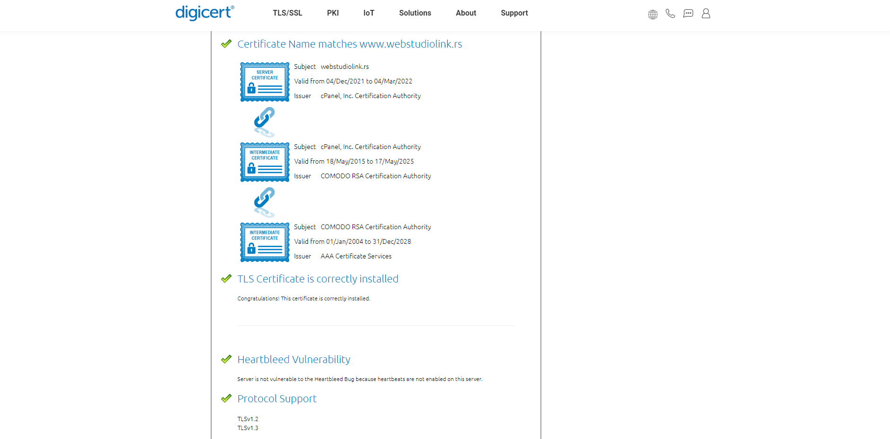Click chain link icon below cPanel intermediate certificate
Image resolution: width=890 pixels, height=439 pixels.
tap(265, 202)
